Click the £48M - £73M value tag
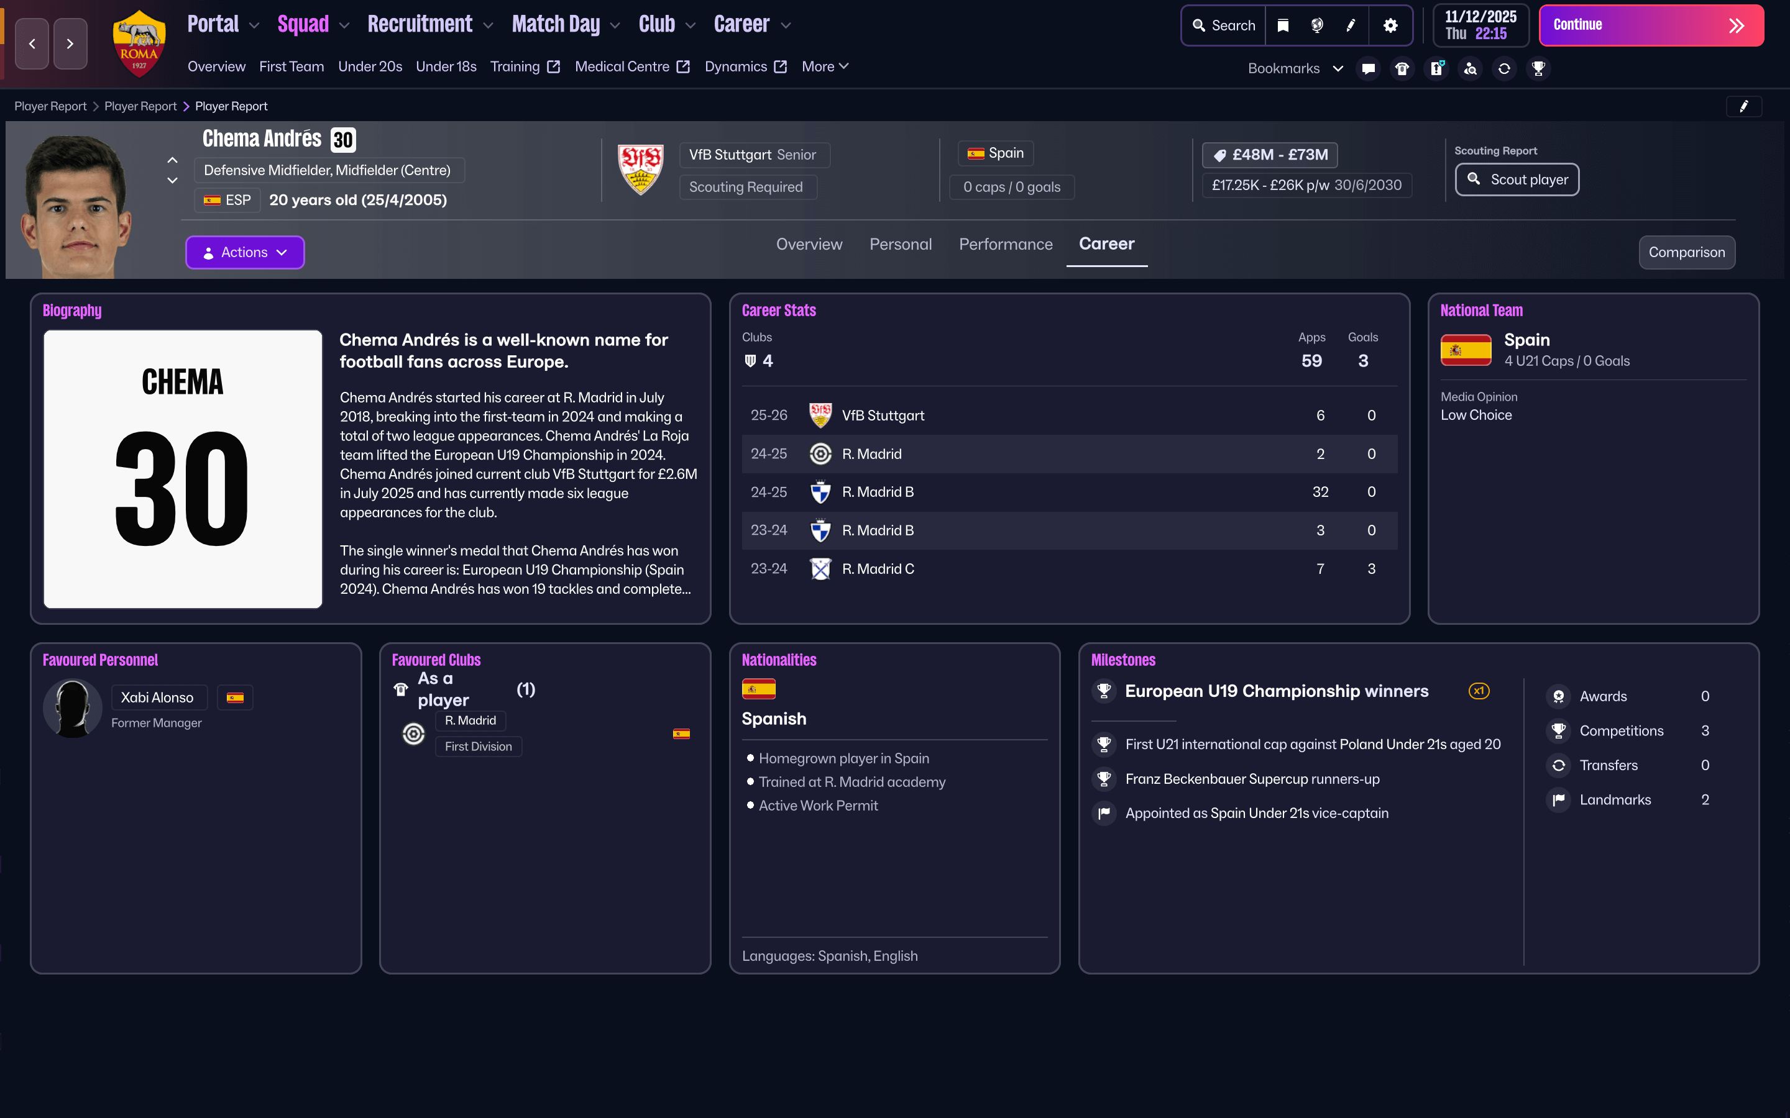 1270,155
